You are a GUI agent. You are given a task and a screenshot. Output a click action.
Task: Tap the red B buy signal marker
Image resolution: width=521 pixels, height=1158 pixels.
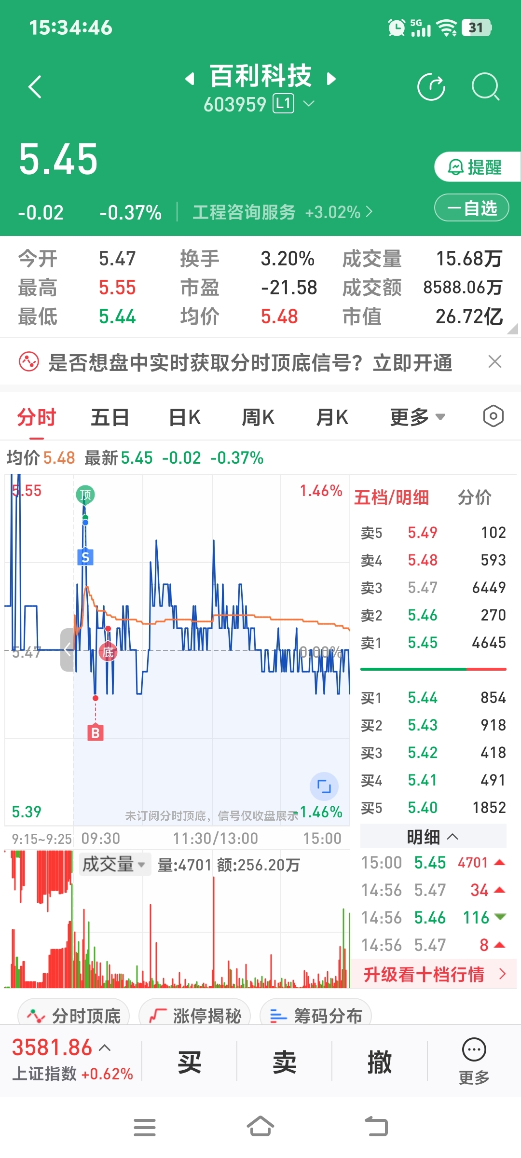(96, 733)
